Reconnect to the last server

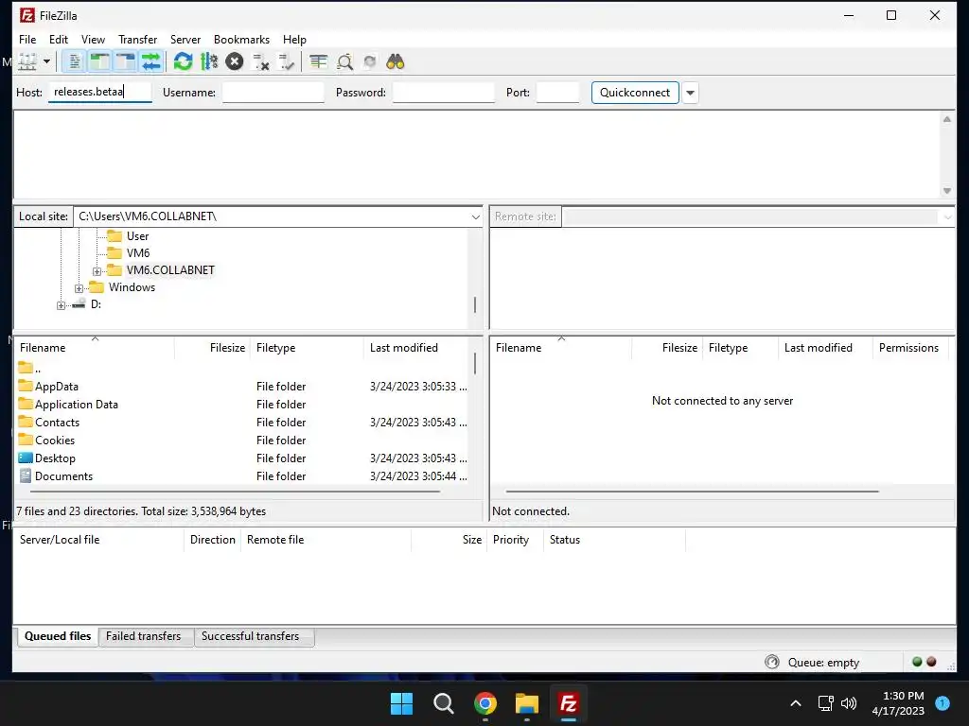(x=287, y=61)
